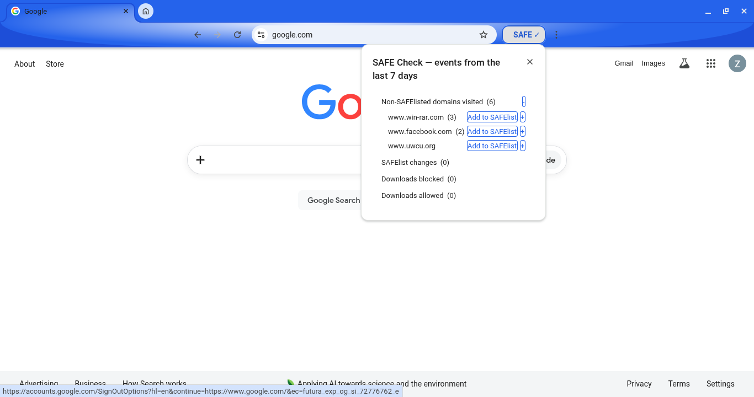Click www.win-rar.com domain text
The height and width of the screenshot is (397, 754).
click(x=416, y=117)
